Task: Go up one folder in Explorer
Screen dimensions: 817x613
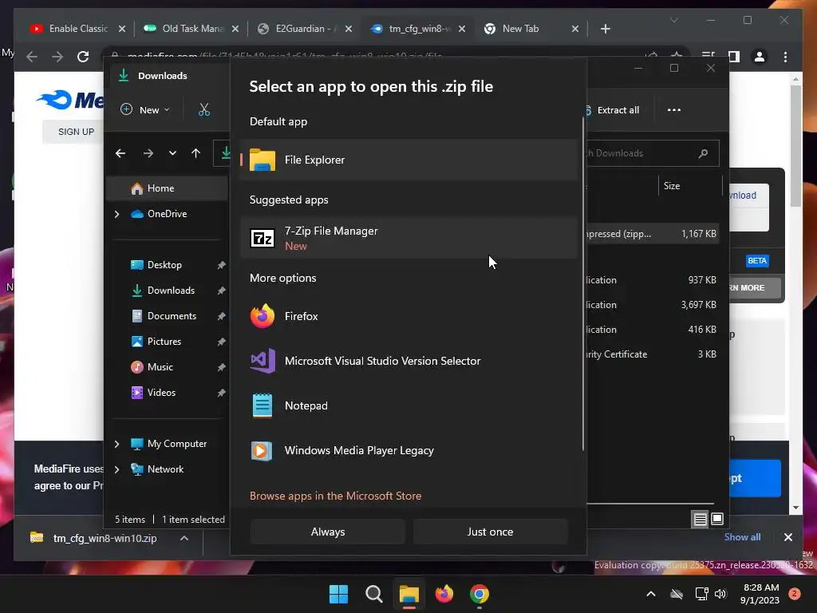Action: (x=196, y=153)
